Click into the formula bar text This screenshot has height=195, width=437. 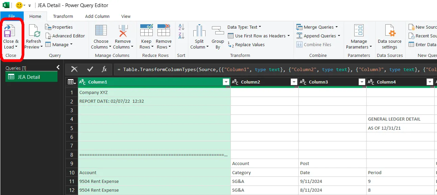pos(275,69)
